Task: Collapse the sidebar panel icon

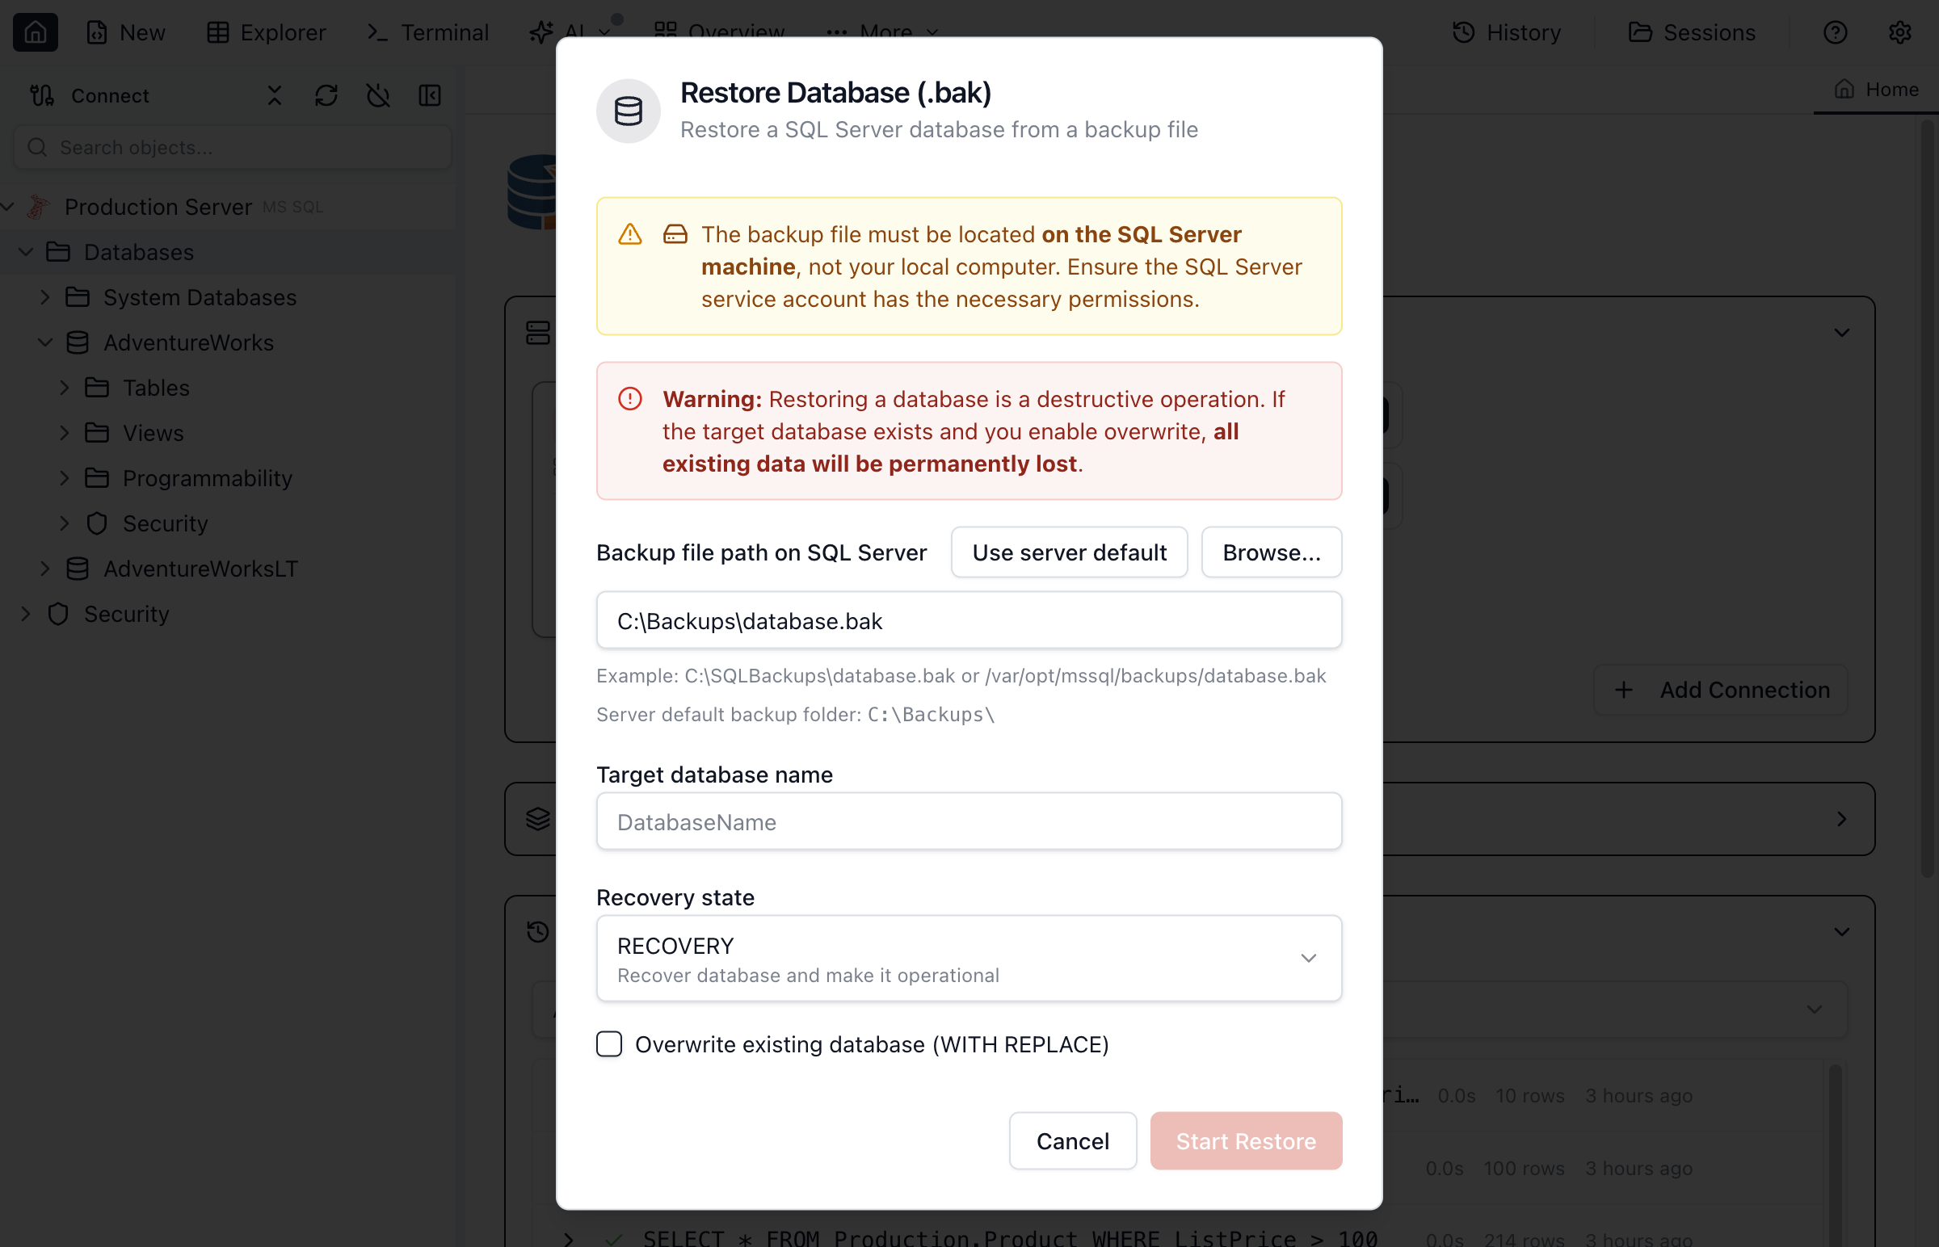Action: tap(430, 95)
